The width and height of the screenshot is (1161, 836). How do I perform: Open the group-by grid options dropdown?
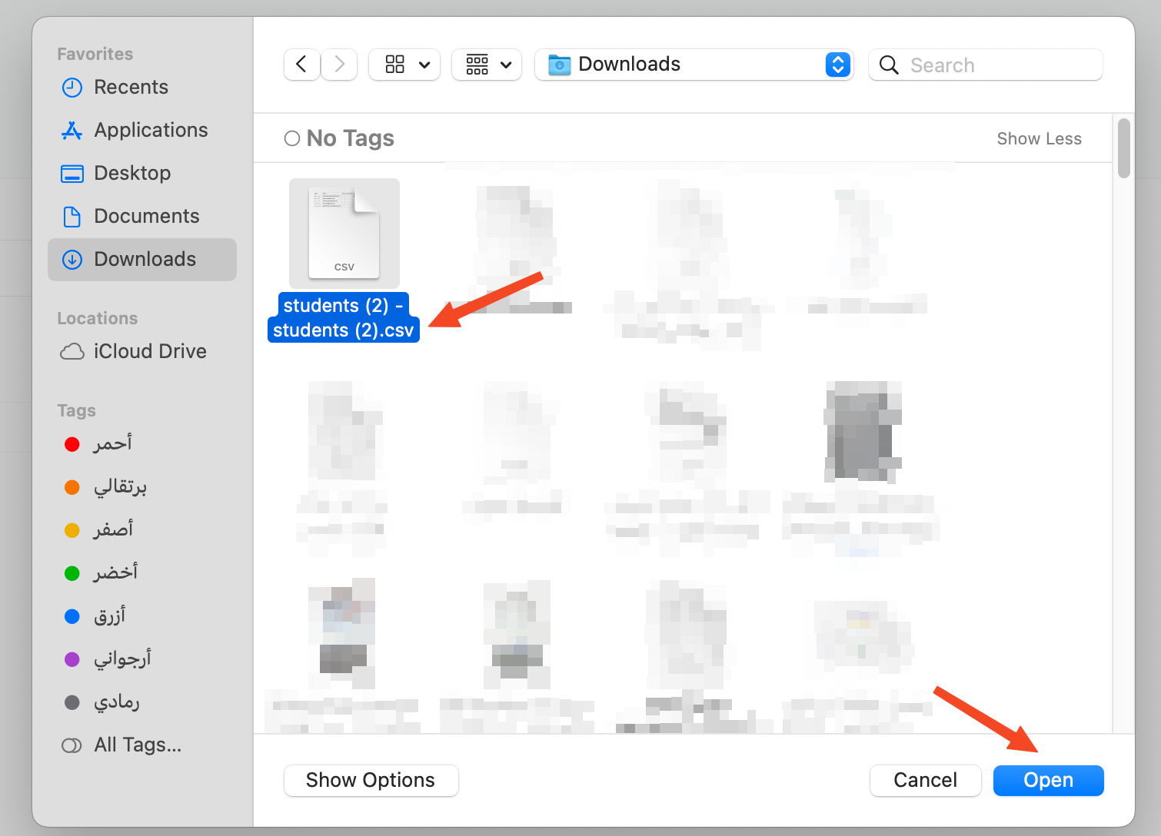[x=487, y=65]
